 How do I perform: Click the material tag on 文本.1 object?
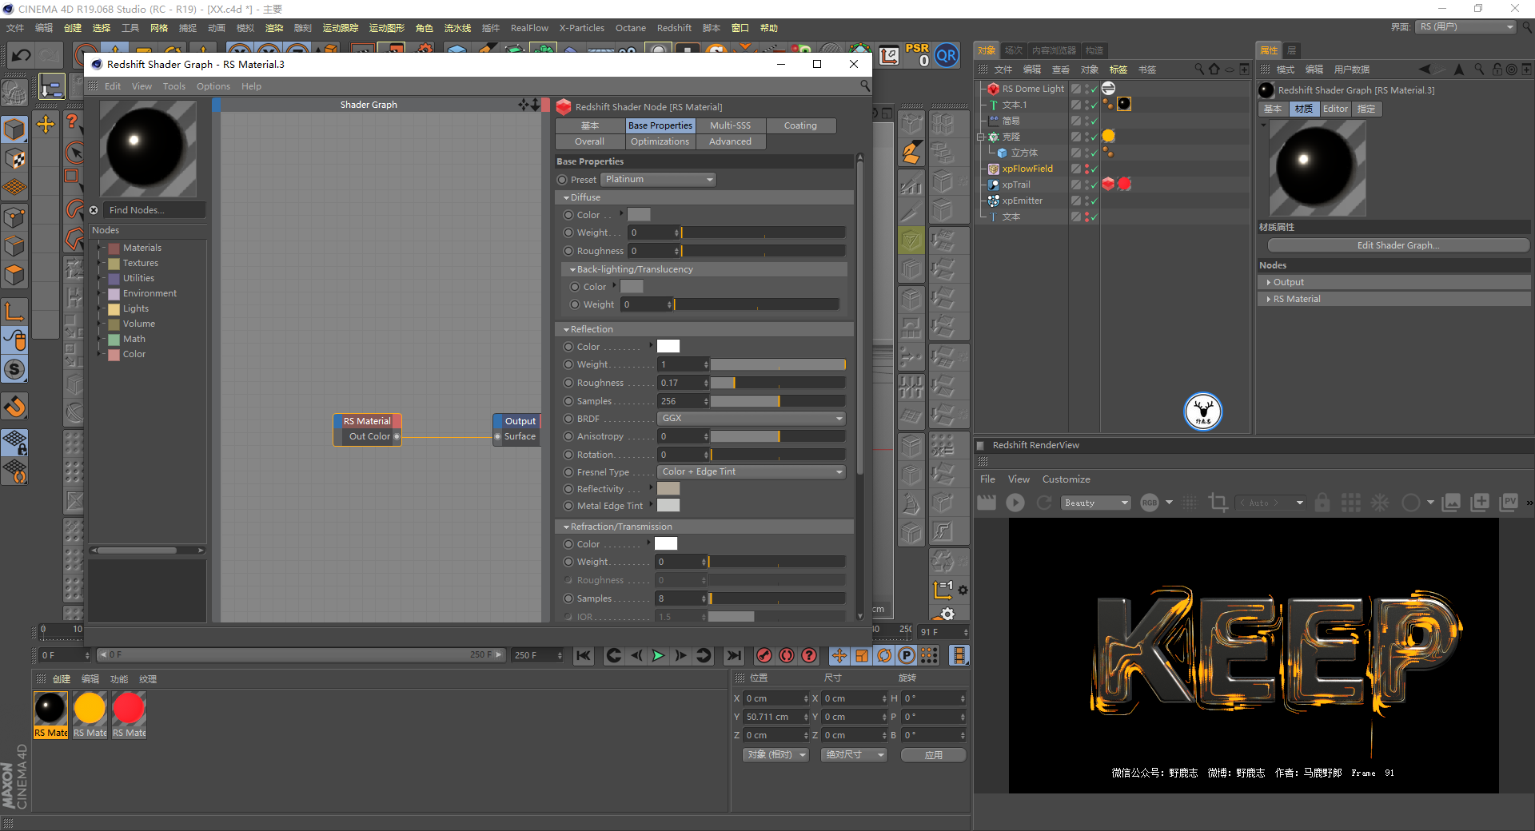[1124, 104]
